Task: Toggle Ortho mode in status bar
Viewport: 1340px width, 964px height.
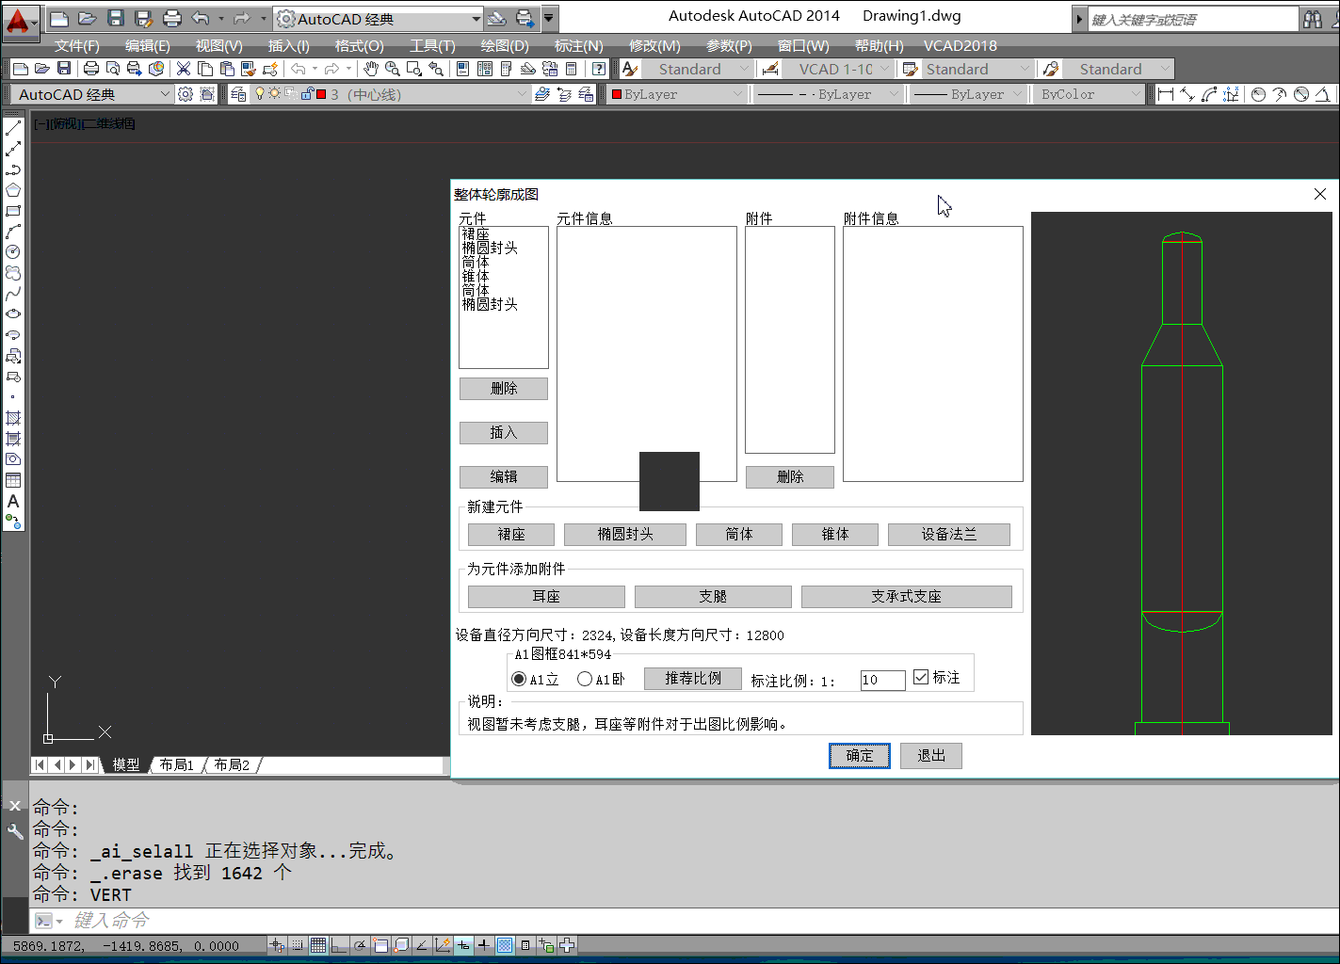Action: [x=339, y=945]
